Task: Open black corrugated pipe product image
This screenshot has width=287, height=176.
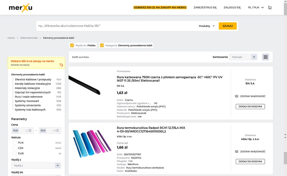Action: (x=85, y=85)
